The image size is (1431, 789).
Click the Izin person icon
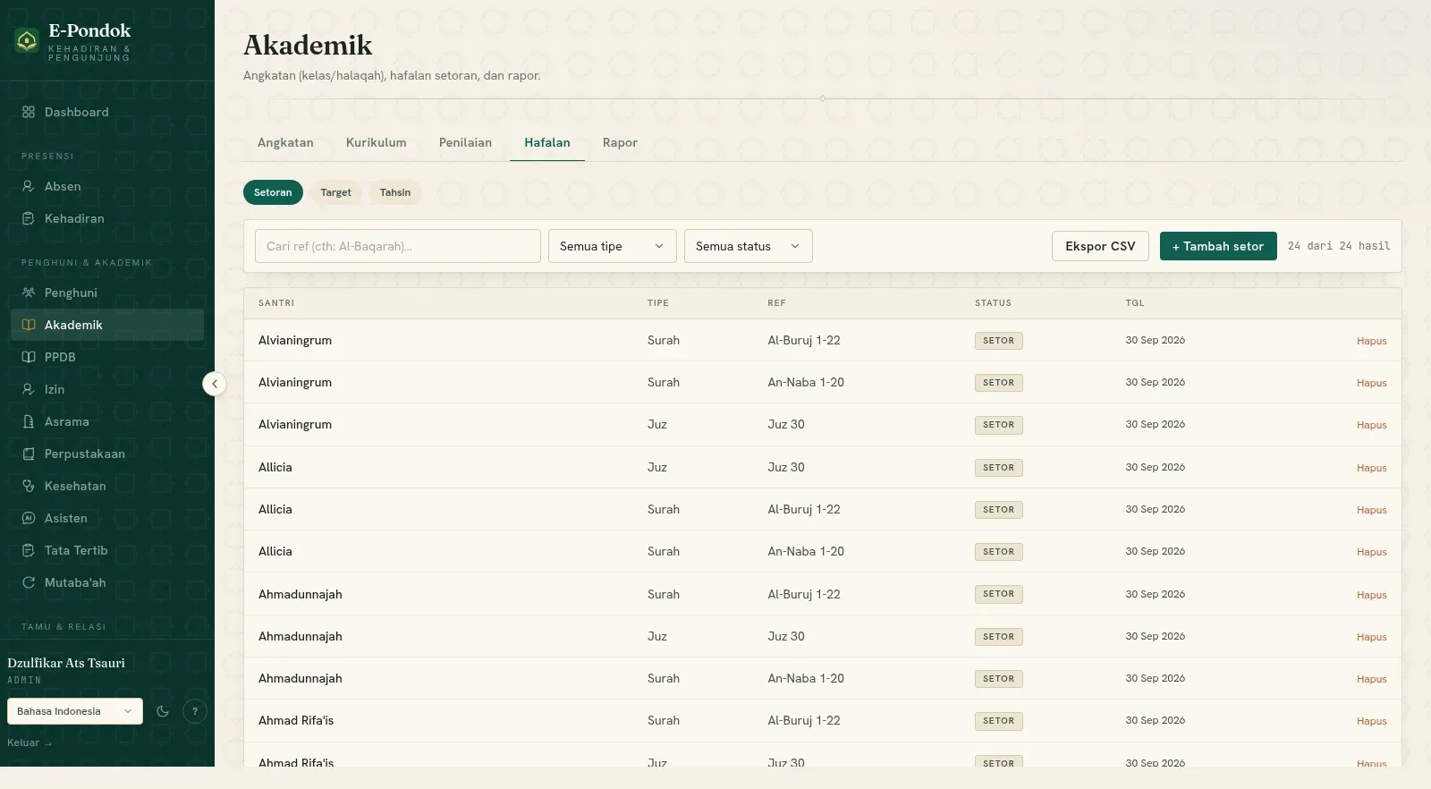tap(29, 389)
